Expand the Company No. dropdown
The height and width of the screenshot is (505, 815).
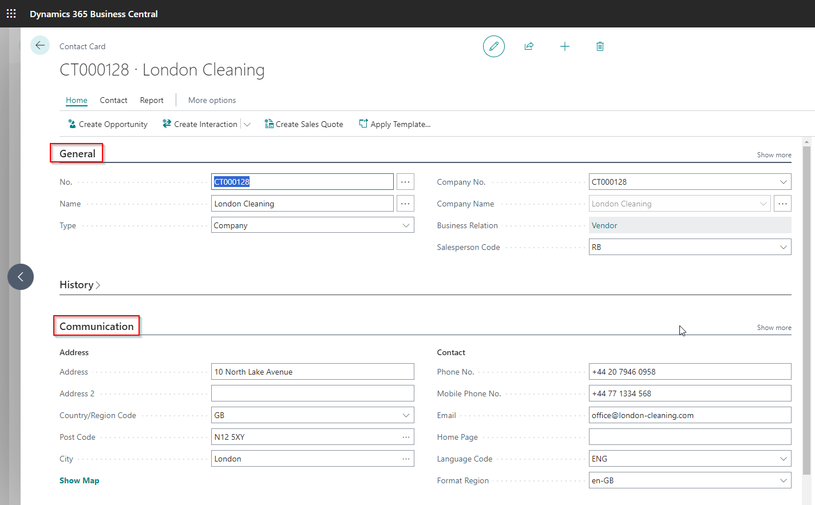[x=783, y=182]
